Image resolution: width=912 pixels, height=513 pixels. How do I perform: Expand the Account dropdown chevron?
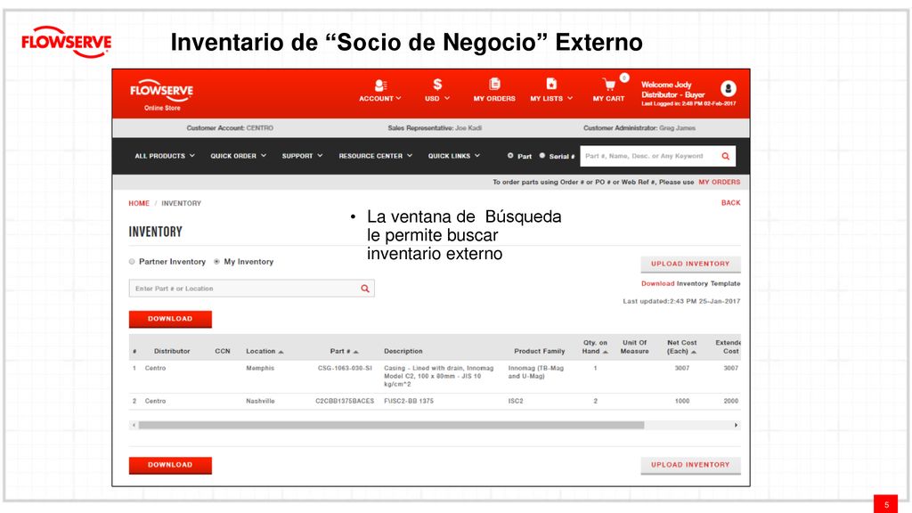[398, 98]
